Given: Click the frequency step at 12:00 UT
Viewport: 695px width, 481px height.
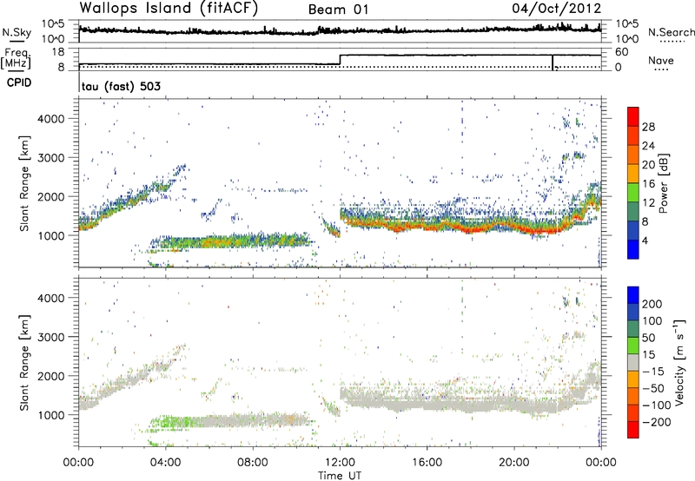Looking at the screenshot, I should click(x=340, y=60).
